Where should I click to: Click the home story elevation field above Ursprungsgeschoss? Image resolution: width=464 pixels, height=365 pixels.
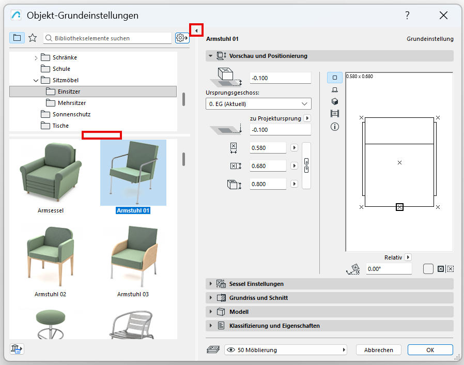pyautogui.click(x=280, y=78)
